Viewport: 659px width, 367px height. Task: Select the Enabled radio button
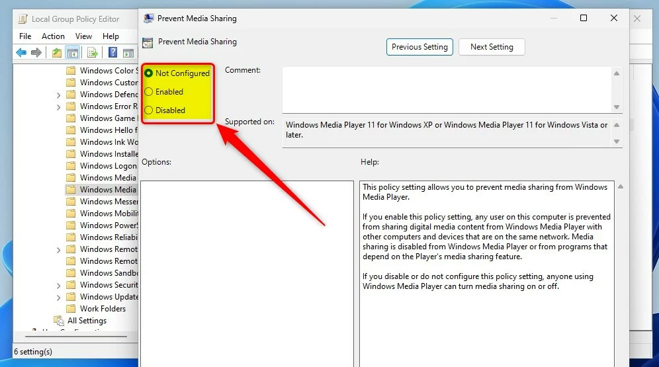coord(149,91)
